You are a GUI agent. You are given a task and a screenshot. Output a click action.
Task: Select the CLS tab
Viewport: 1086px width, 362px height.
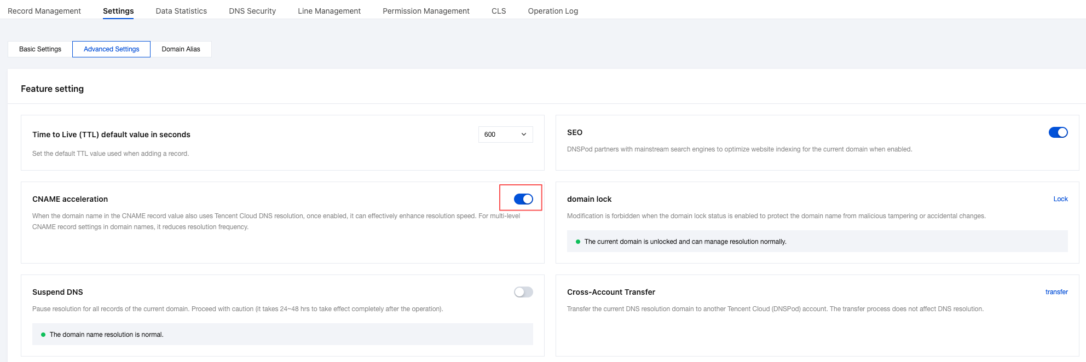pyautogui.click(x=499, y=11)
